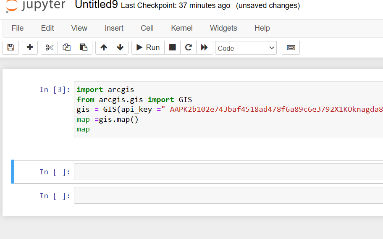Interrupt the kernel with stop icon

pos(172,48)
